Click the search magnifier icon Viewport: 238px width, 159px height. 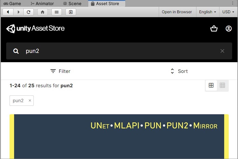(x=16, y=51)
